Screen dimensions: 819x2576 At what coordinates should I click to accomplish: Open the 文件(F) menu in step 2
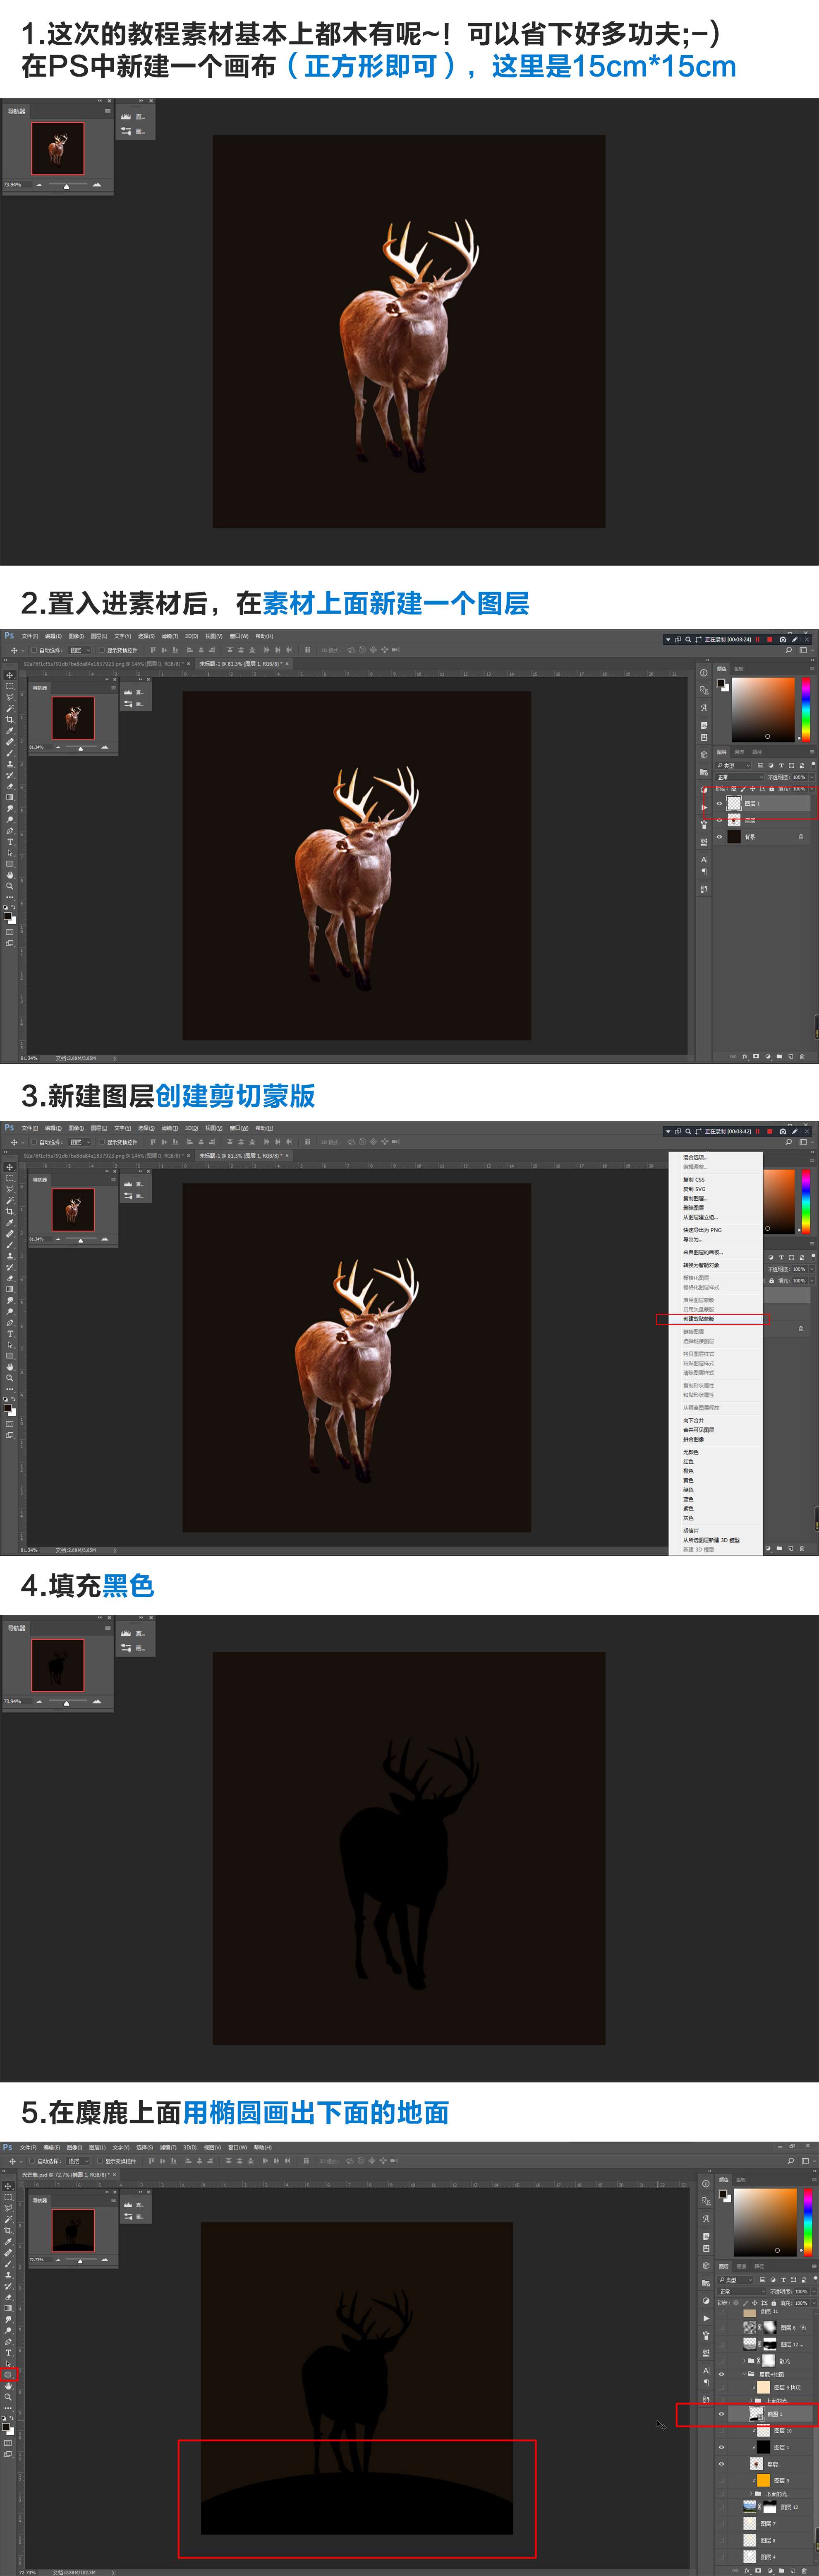[30, 636]
